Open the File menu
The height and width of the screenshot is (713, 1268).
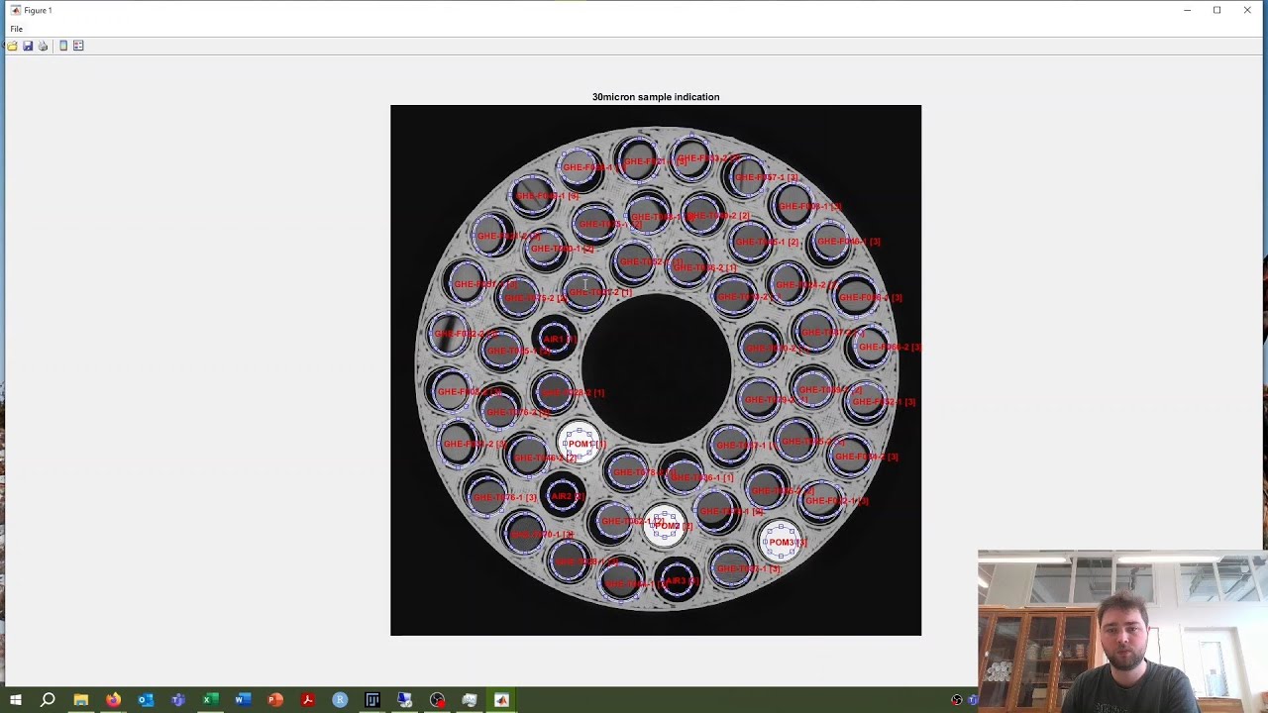coord(17,29)
